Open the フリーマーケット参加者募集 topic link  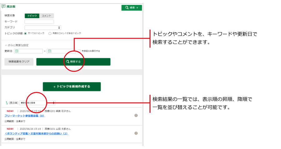pyautogui.click(x=25, y=116)
